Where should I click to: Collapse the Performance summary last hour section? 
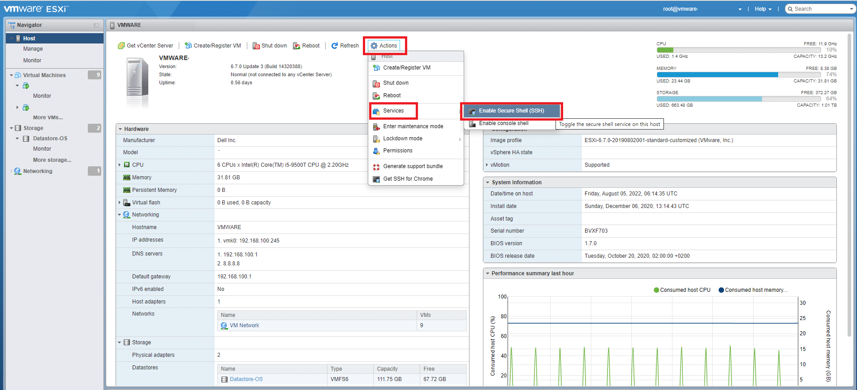[487, 273]
